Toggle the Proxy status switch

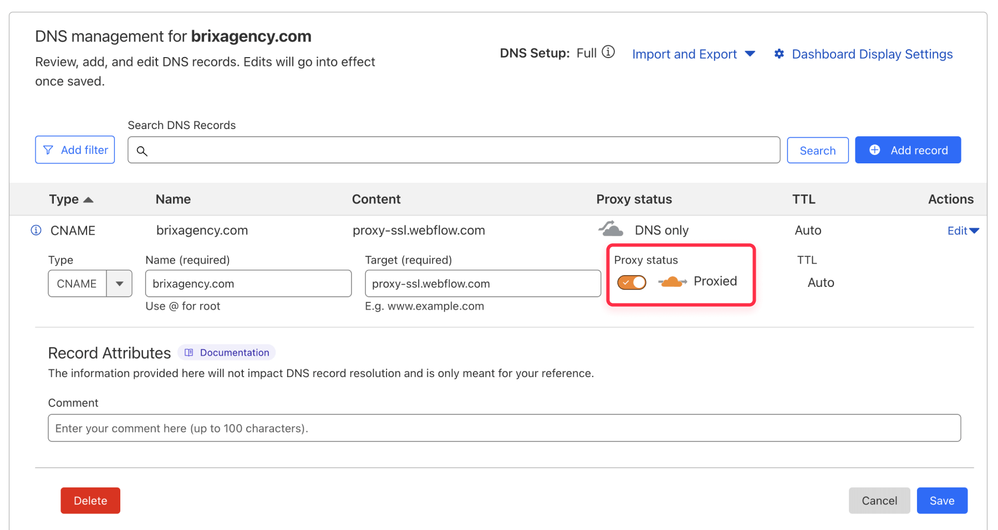pyautogui.click(x=632, y=282)
